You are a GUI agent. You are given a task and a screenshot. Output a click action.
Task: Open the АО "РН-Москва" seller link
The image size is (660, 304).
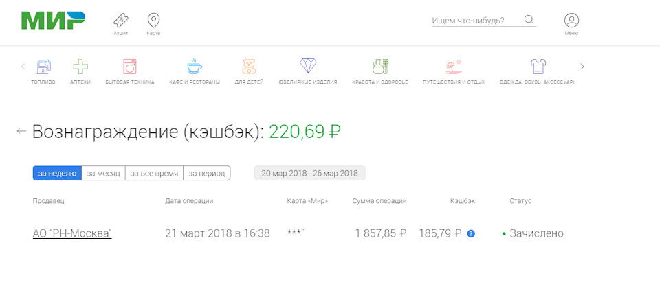pos(72,233)
